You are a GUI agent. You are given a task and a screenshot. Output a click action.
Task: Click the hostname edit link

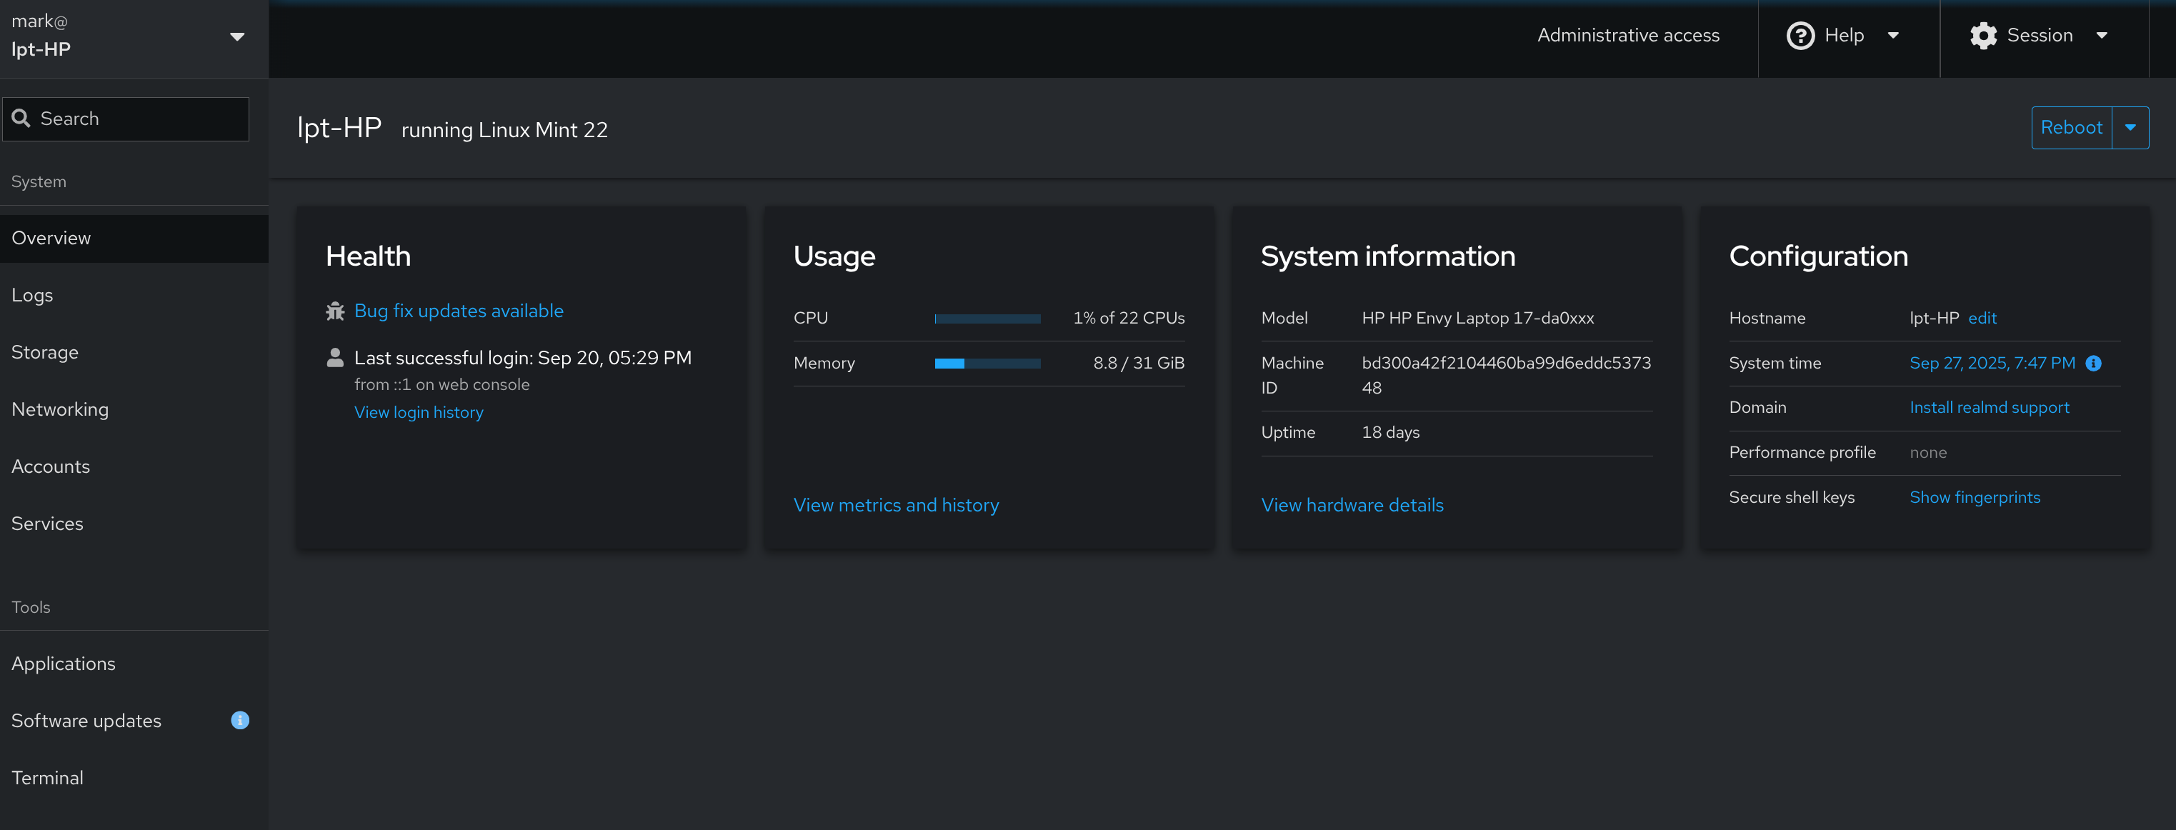tap(1982, 319)
